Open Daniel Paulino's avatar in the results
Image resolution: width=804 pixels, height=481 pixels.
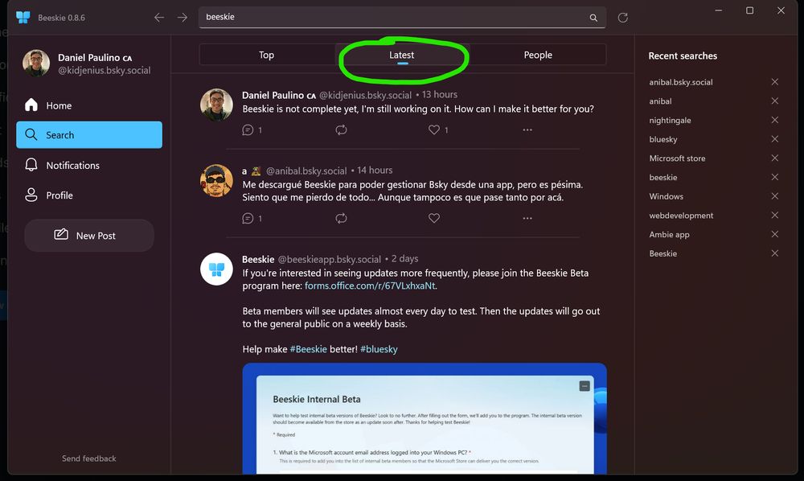click(216, 105)
